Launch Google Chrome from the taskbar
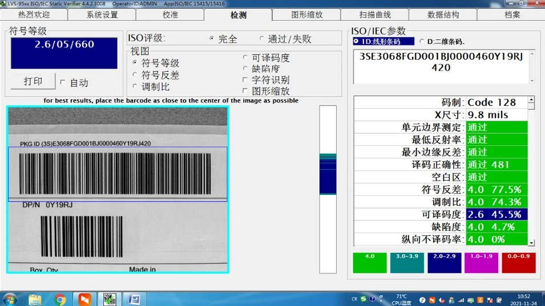Screen dimensions: 545x306 (x=60, y=299)
